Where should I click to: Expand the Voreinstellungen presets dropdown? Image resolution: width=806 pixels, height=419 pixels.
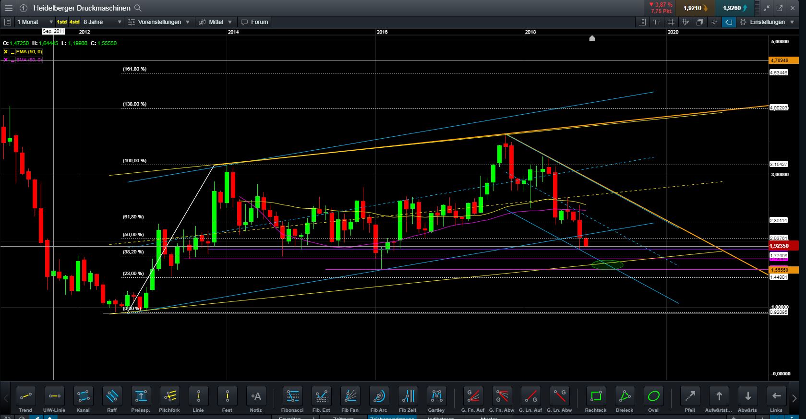[x=159, y=22]
